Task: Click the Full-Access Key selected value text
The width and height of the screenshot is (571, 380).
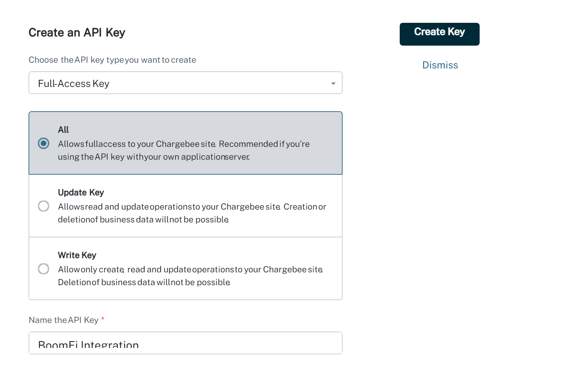Action: click(x=74, y=83)
